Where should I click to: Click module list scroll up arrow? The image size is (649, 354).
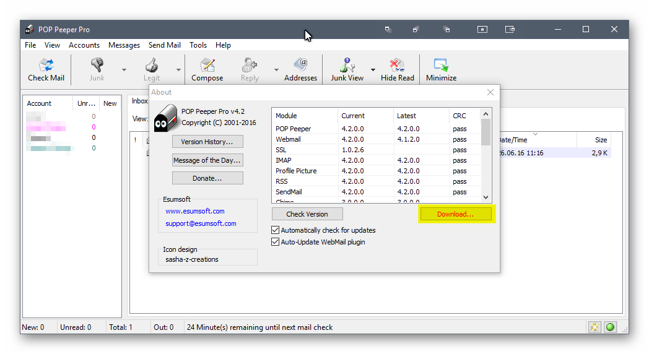pyautogui.click(x=486, y=114)
